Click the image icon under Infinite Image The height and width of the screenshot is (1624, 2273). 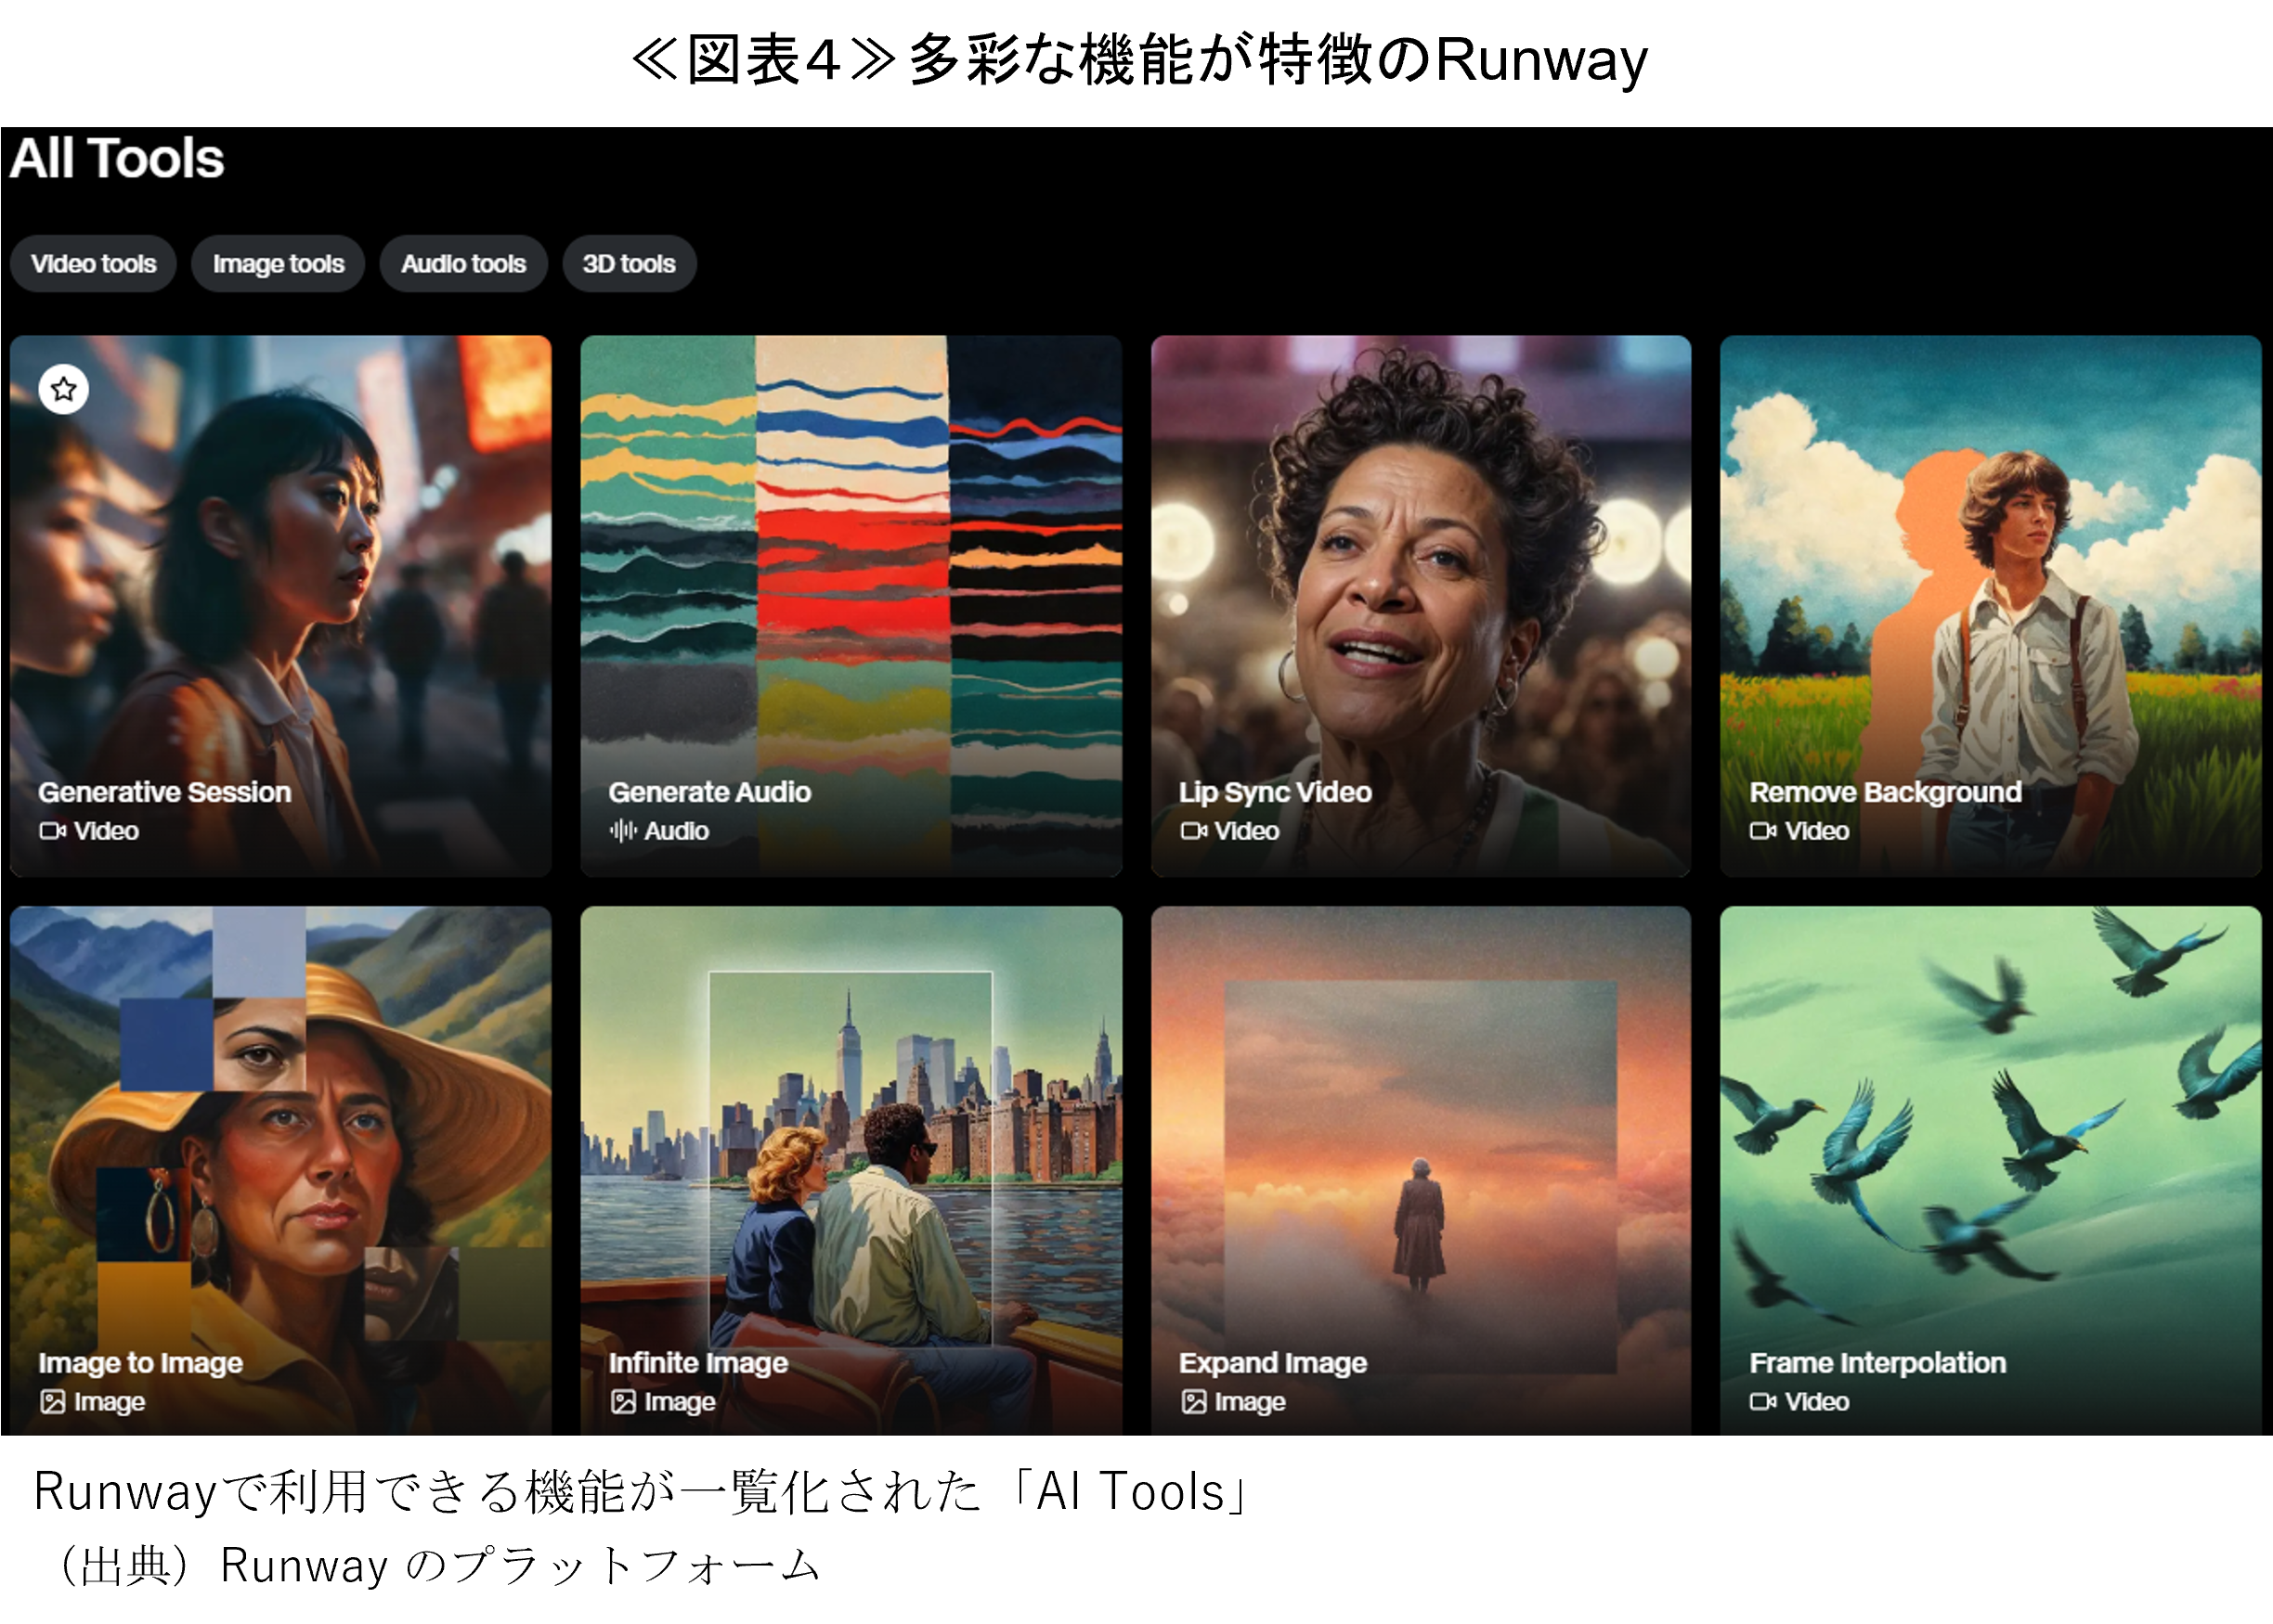coord(623,1402)
